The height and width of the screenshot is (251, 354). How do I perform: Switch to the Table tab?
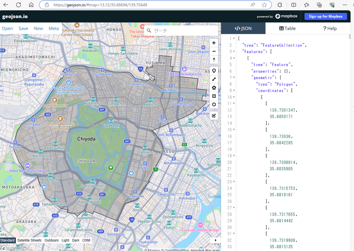(288, 28)
